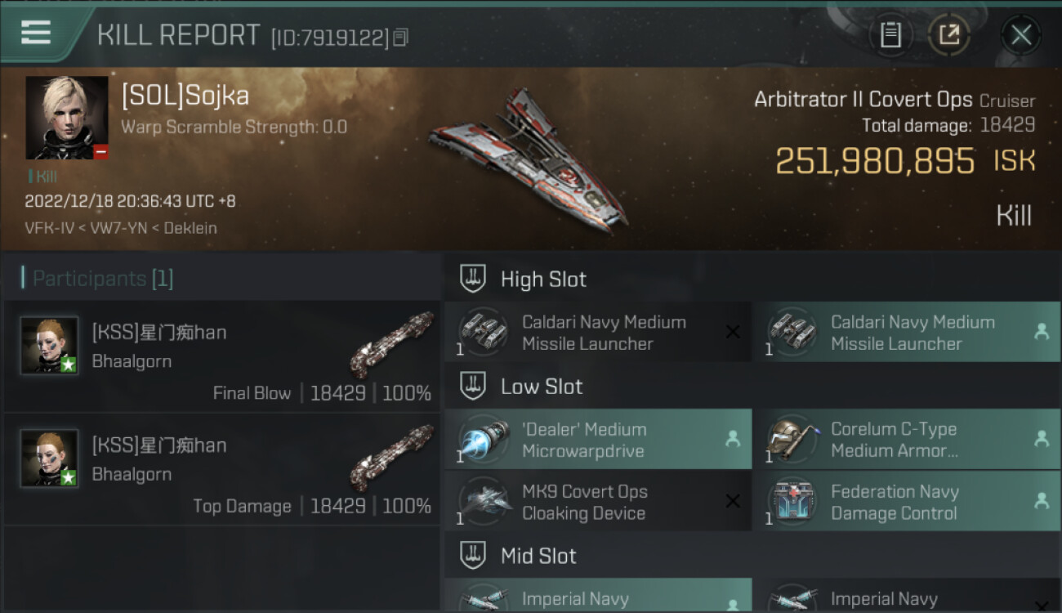The height and width of the screenshot is (613, 1062).
Task: Click the Corelum C-Type Medium Armor item
Action: [907, 440]
